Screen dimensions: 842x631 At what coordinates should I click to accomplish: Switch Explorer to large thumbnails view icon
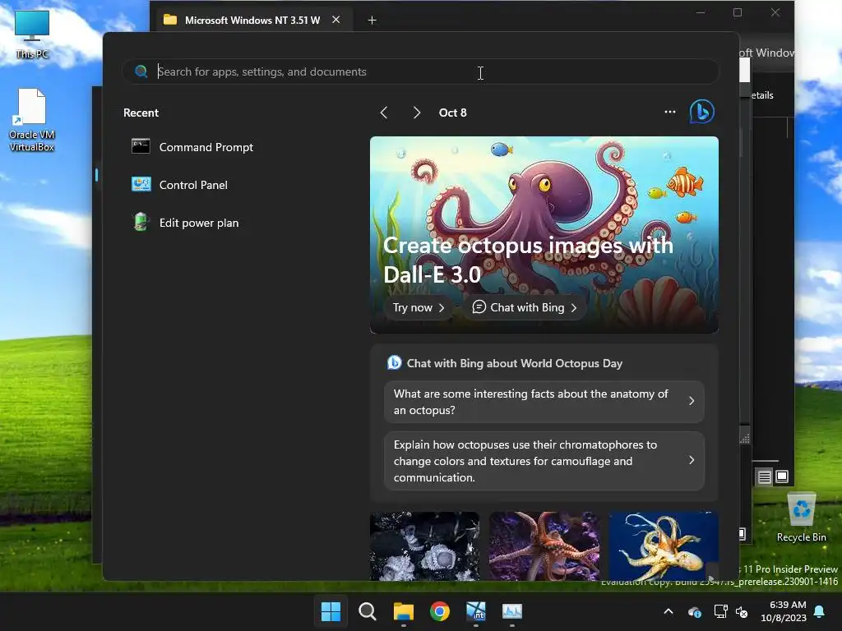click(x=782, y=476)
